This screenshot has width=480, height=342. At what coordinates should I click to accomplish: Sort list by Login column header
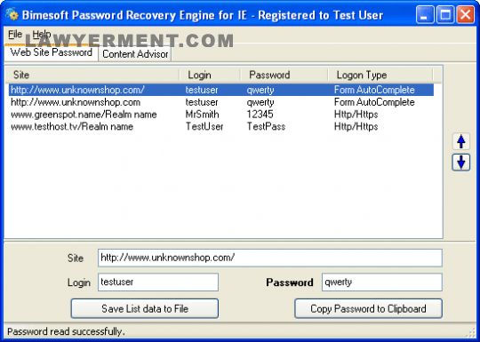(210, 75)
